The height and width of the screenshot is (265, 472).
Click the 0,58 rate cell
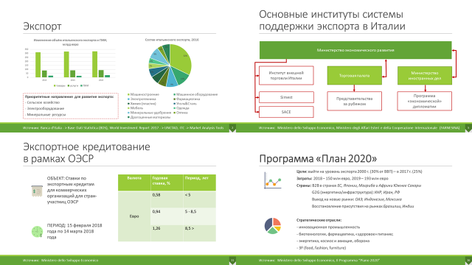pyautogui.click(x=167, y=199)
